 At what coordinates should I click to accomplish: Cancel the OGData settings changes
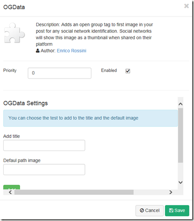coord(150,210)
